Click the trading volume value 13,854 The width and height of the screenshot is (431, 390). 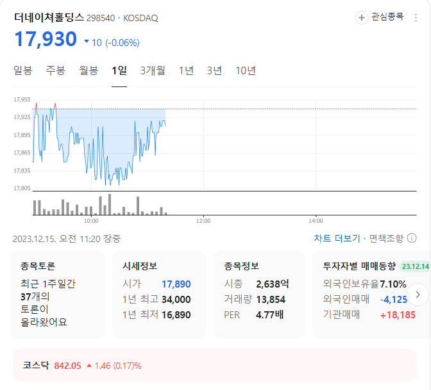point(271,300)
